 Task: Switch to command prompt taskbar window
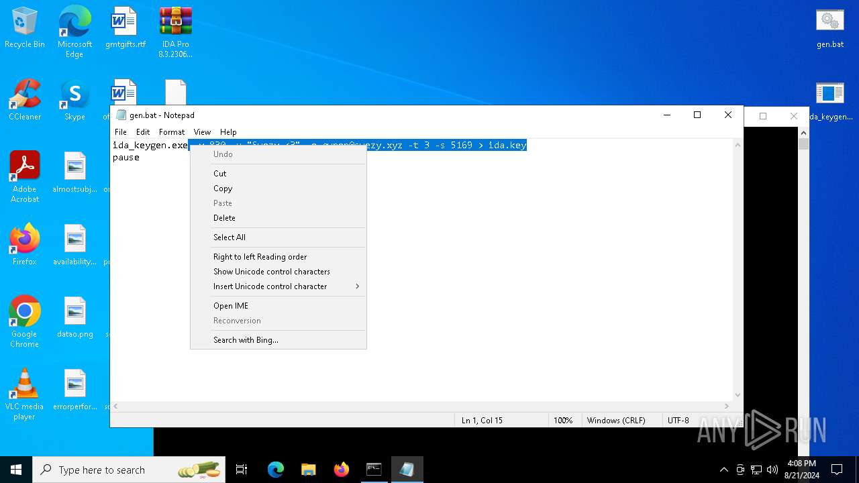click(x=374, y=470)
